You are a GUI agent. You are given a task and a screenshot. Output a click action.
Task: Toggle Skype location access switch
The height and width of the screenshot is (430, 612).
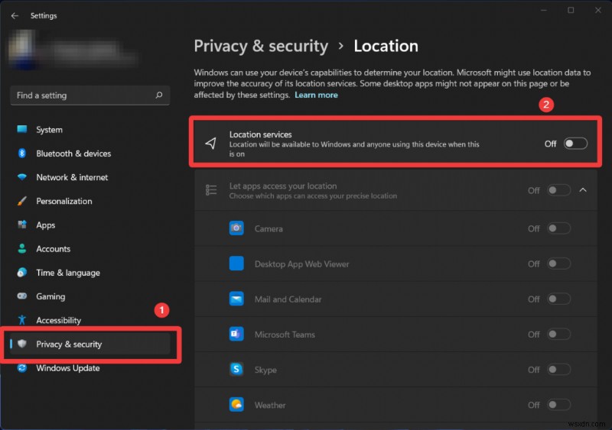[558, 370]
